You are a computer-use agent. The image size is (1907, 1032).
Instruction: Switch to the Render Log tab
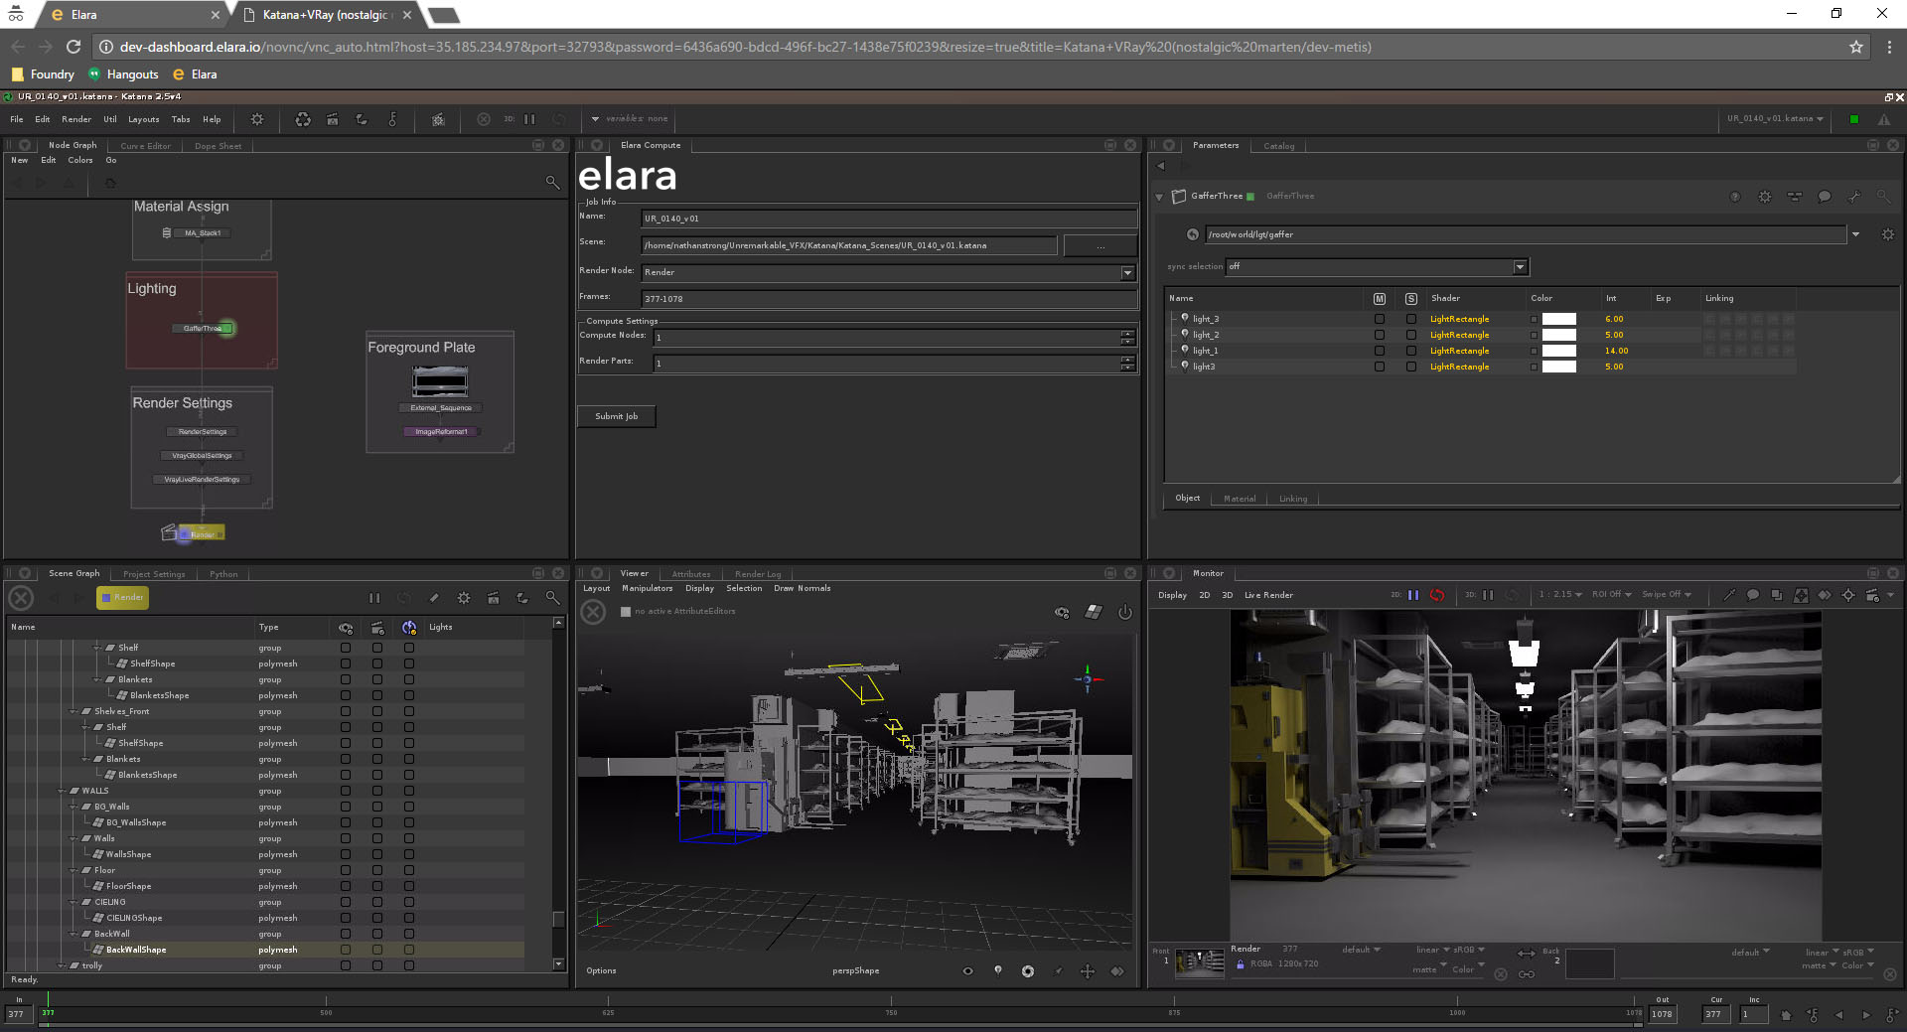click(758, 574)
